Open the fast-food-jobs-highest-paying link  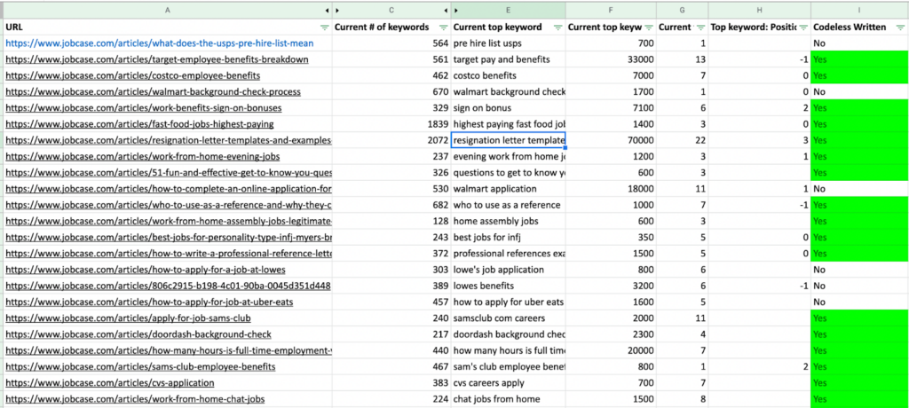139,124
